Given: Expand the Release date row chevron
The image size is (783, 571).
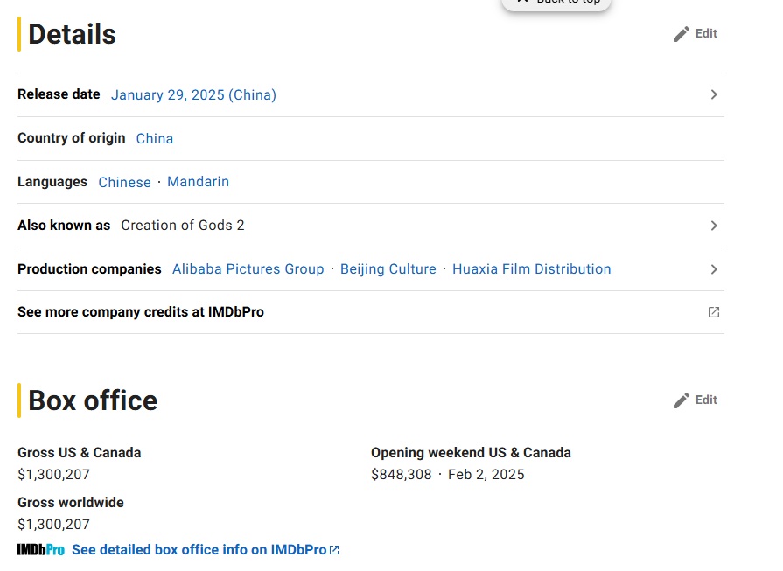Looking at the screenshot, I should pos(714,94).
